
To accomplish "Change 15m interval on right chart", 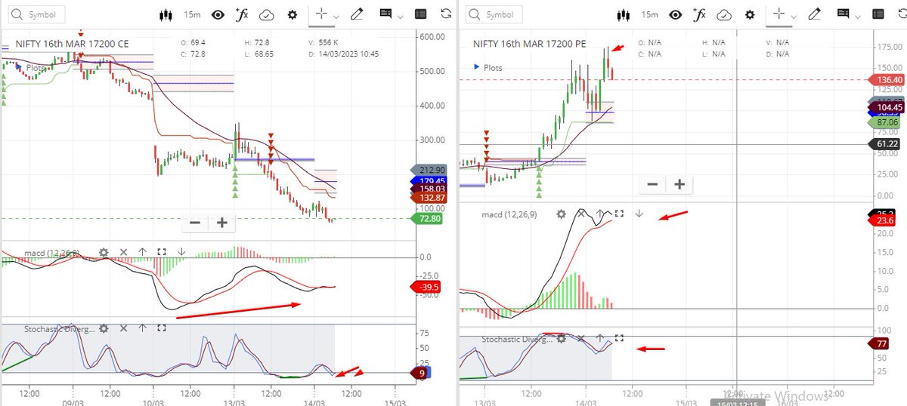I will point(649,14).
